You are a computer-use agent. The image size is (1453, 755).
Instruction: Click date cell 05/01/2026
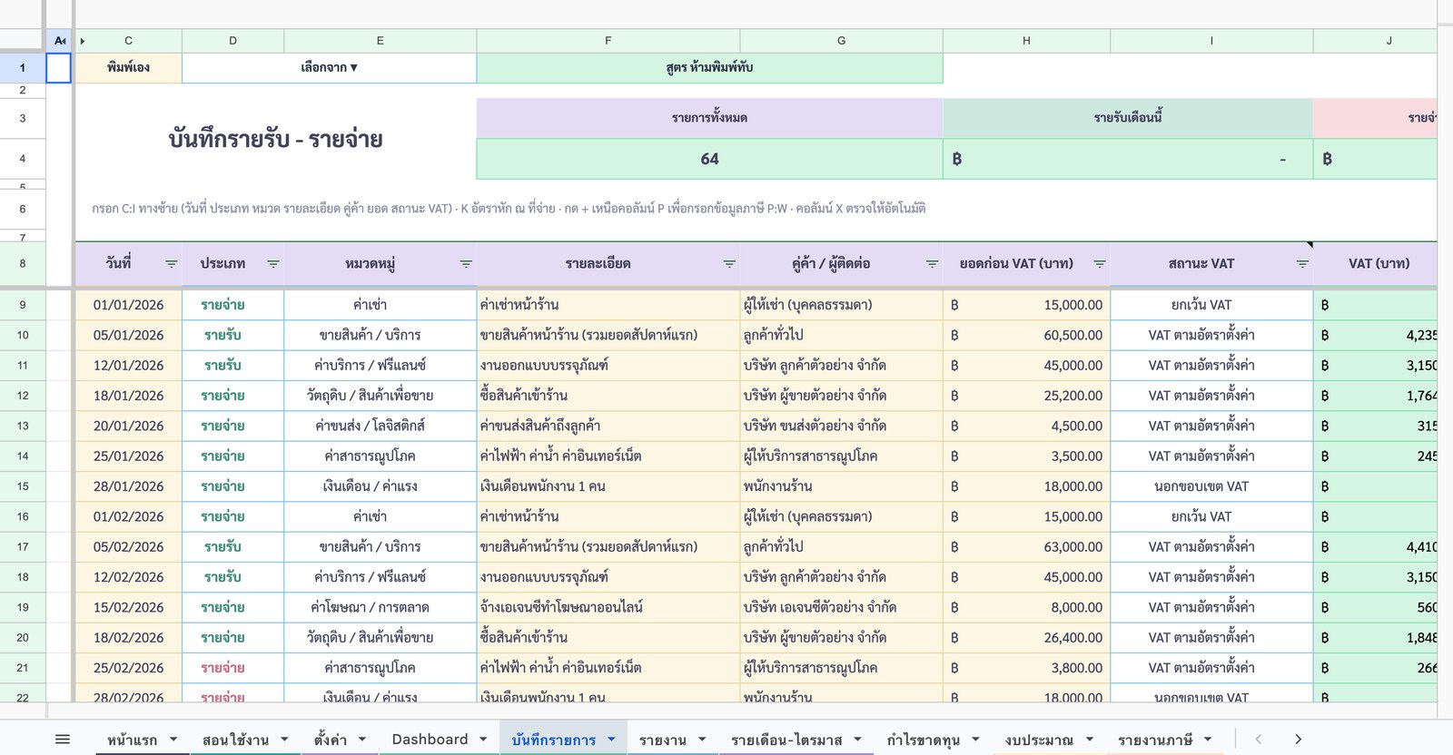128,335
